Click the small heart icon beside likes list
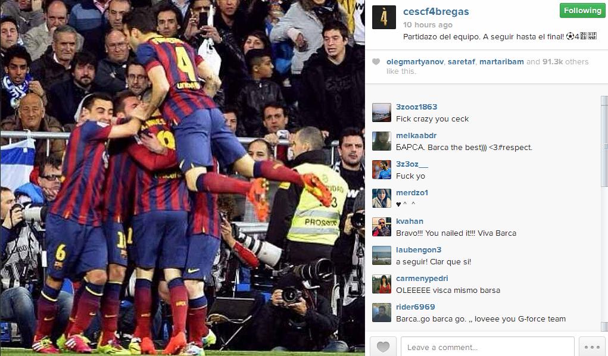Screen dimensions: 608x356 (376, 62)
